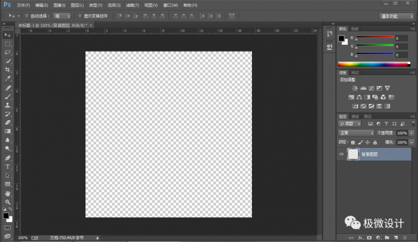
Task: Enable the 自动选择 (Auto-Select) checkbox
Action: pyautogui.click(x=26, y=16)
